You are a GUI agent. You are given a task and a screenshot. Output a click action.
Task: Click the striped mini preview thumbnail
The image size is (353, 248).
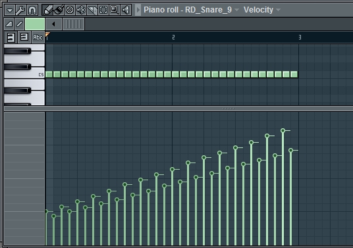73,24
